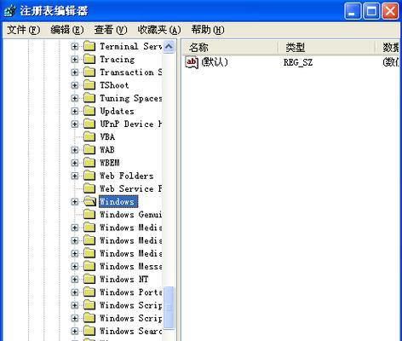Sort values by 名称 column header
Viewport: 402px width, 341px height.
[230, 47]
